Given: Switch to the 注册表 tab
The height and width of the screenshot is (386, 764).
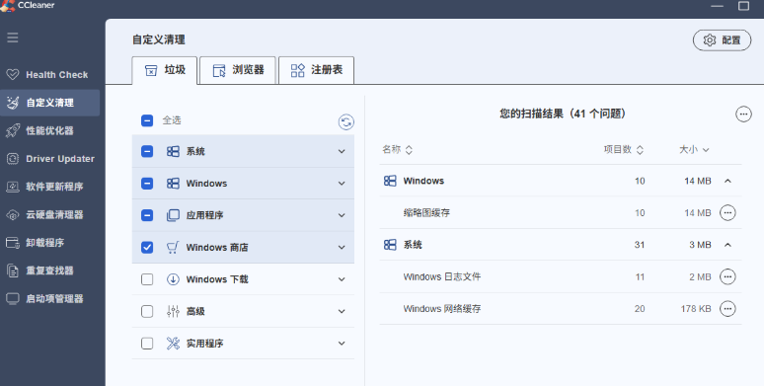Looking at the screenshot, I should 316,70.
